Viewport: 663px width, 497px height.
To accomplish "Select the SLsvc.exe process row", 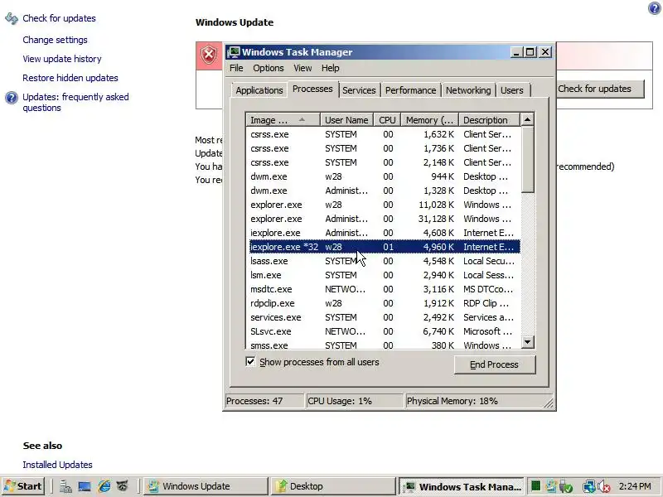I will pos(385,331).
